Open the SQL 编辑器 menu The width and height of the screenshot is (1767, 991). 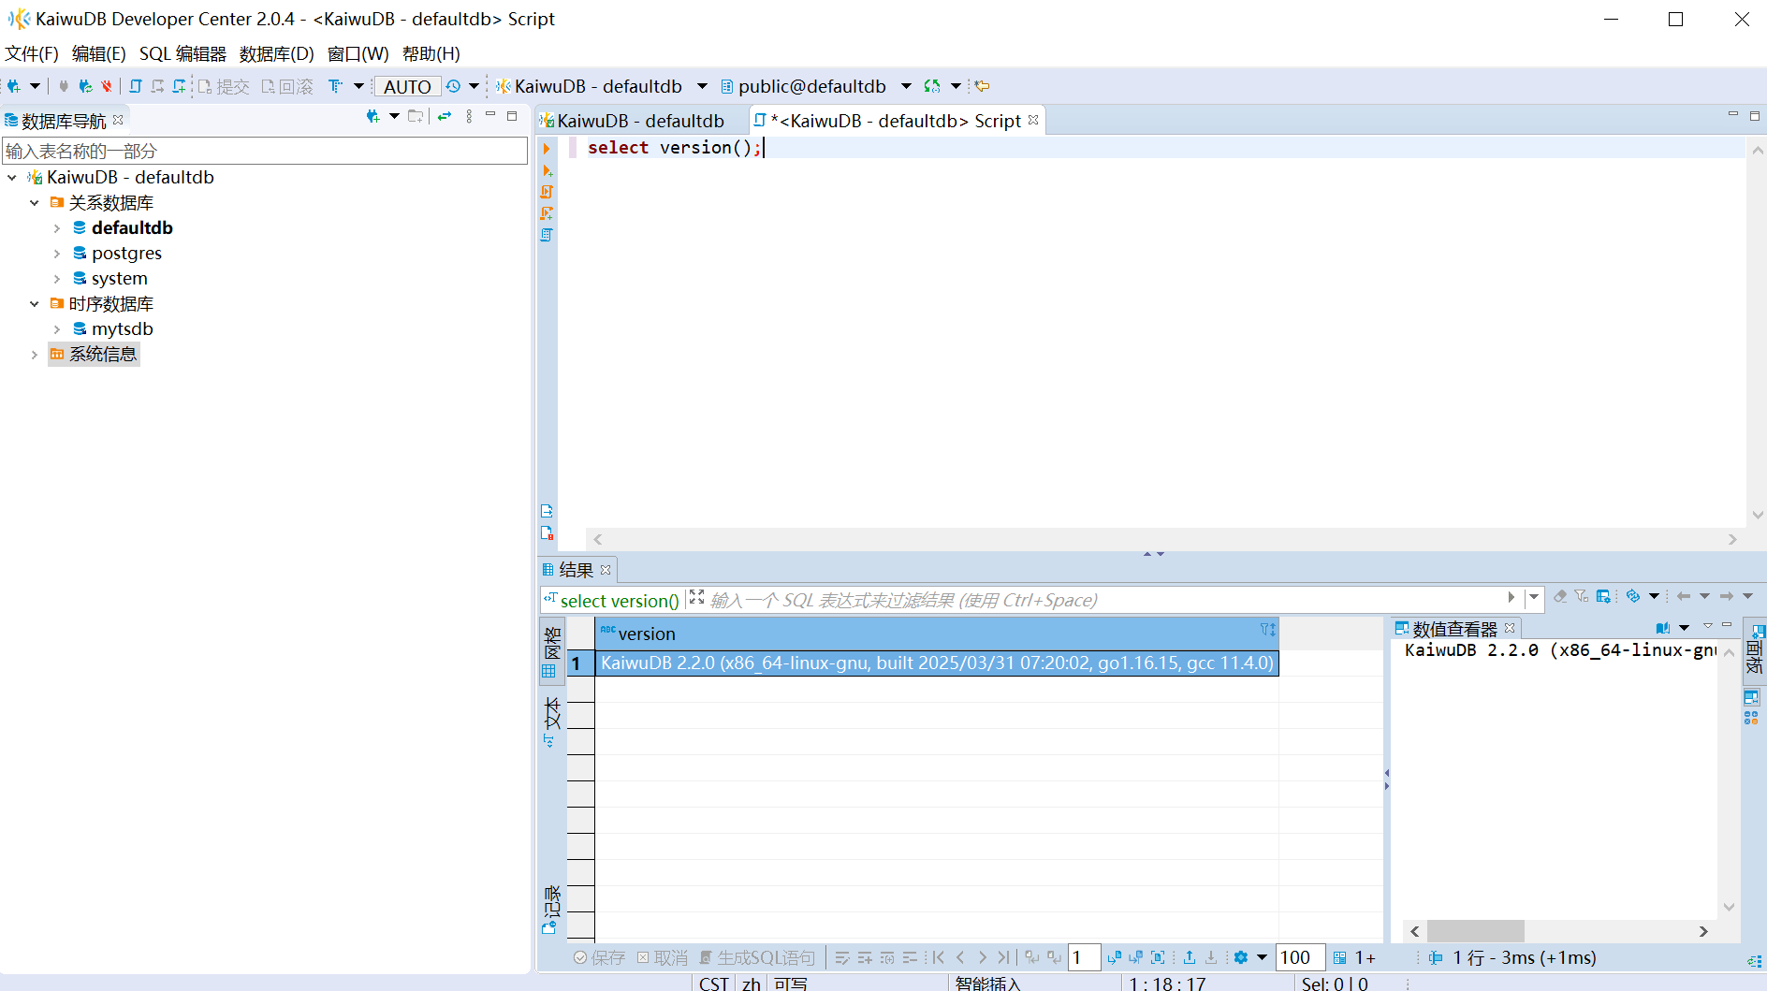point(183,53)
